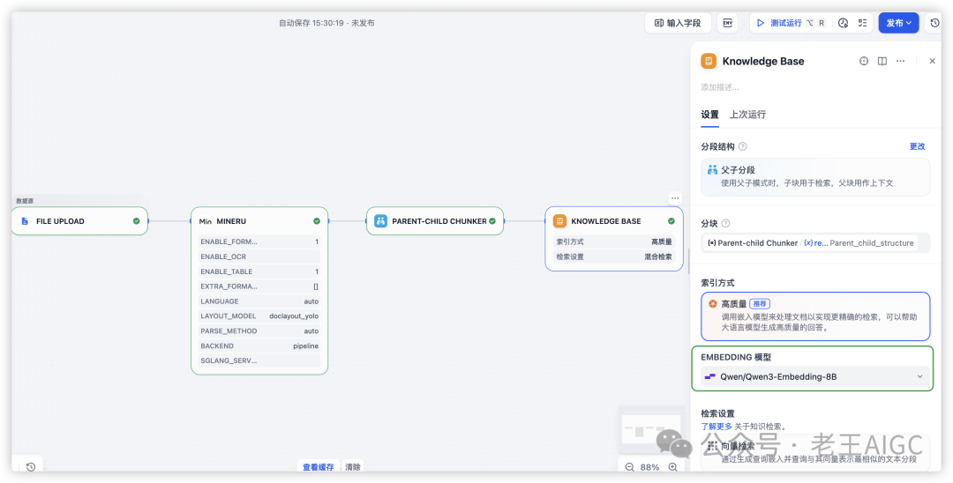Click the ENABLE_OCR row in MinerU node
Screen dimensions: 953x483
click(259, 256)
